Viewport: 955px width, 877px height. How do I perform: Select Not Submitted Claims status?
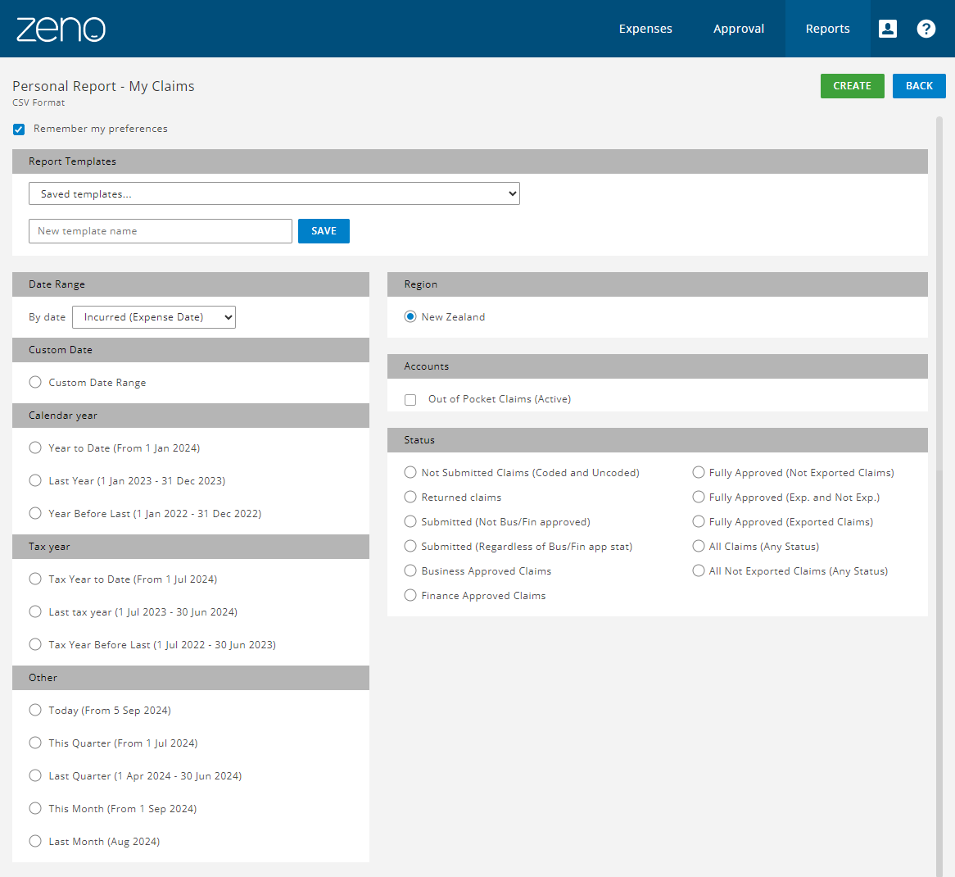click(410, 473)
